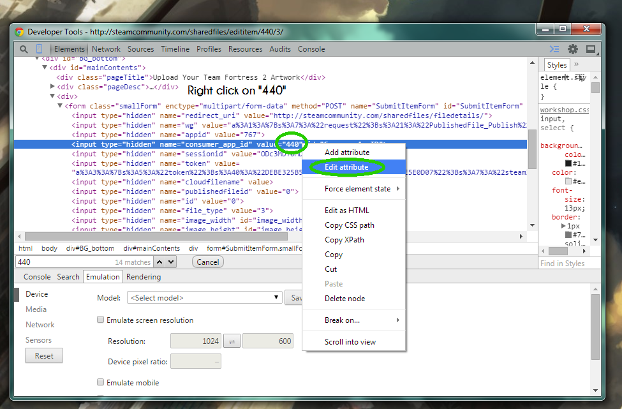Collapse the plain div node above form
Image resolution: width=622 pixels, height=409 pixels.
(x=52, y=96)
